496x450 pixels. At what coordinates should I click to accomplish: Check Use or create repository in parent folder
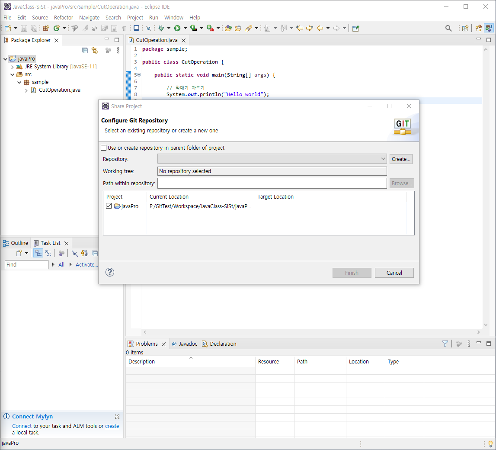(x=103, y=148)
